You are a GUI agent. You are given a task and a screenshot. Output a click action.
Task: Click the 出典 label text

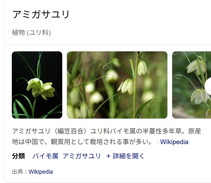pos(17,172)
